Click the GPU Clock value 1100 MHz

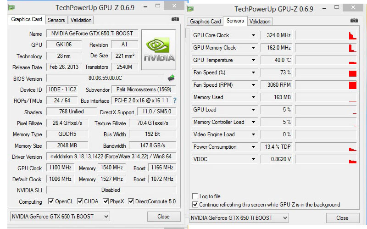pyautogui.click(x=60, y=168)
